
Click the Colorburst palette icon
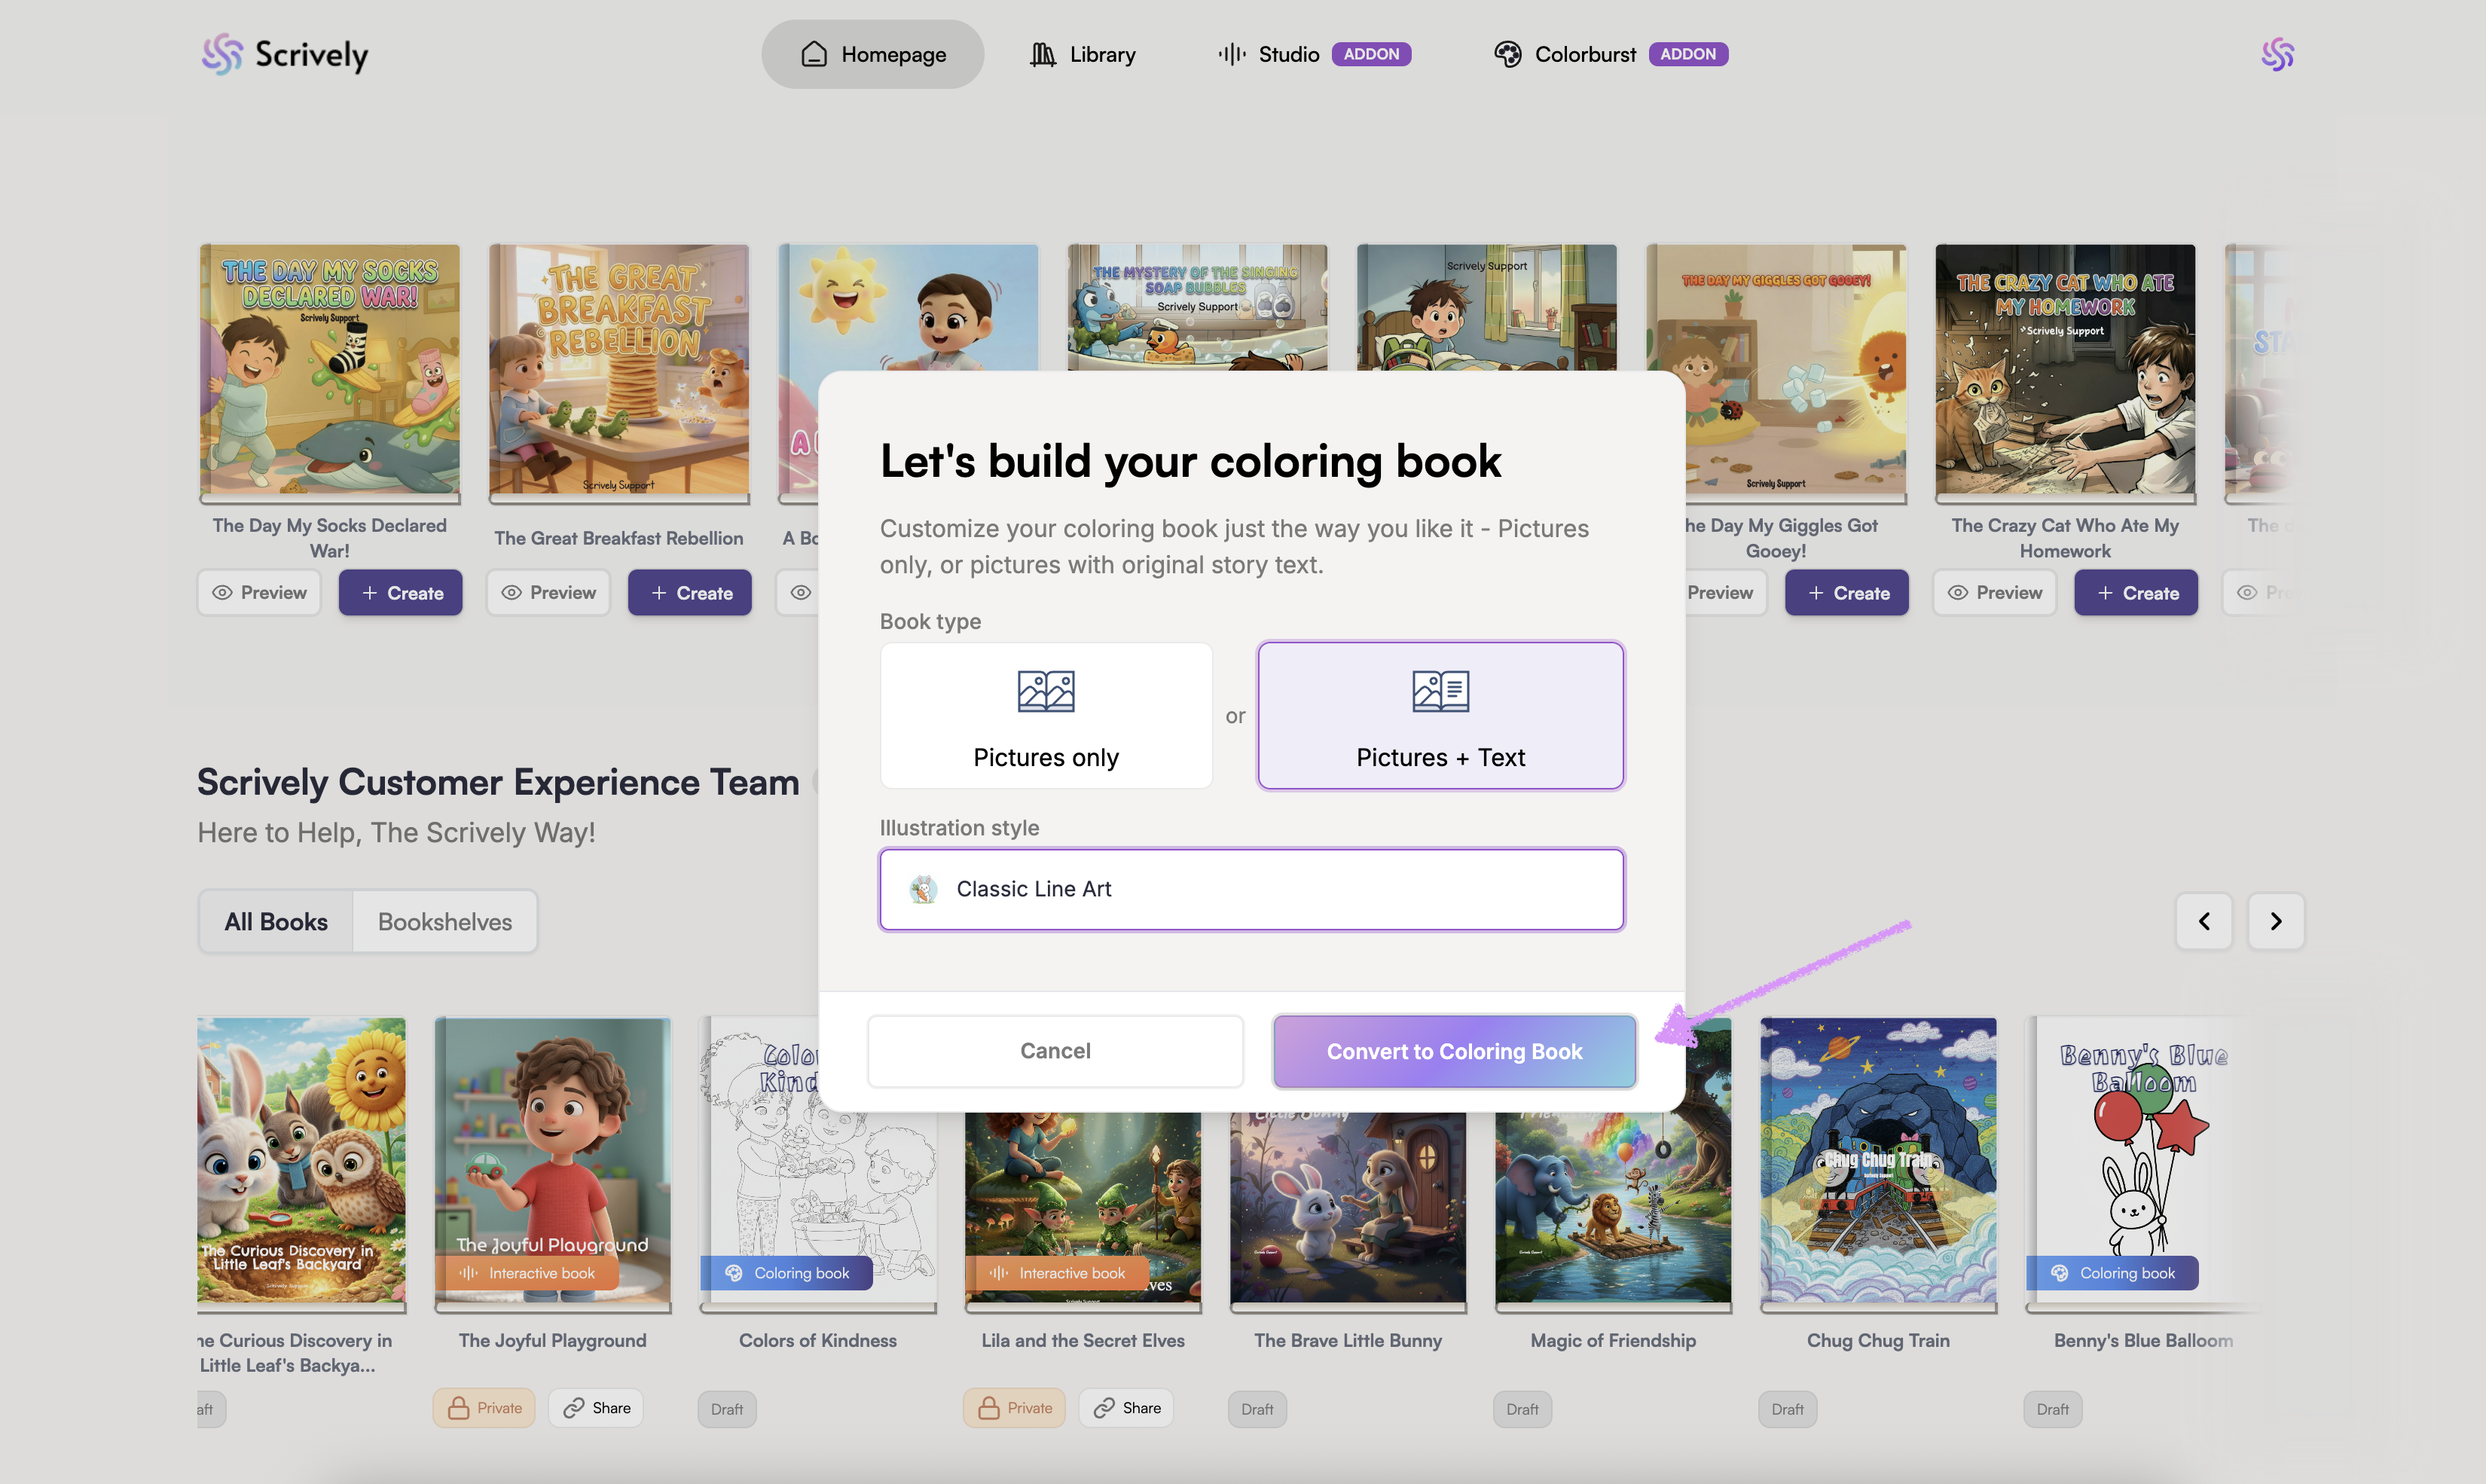[1507, 54]
